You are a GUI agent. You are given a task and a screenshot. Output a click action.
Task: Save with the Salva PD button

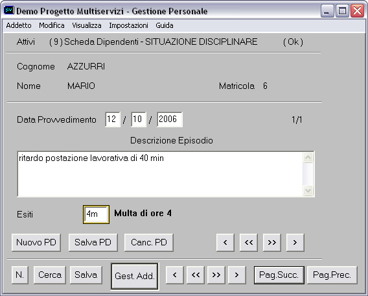(93, 242)
